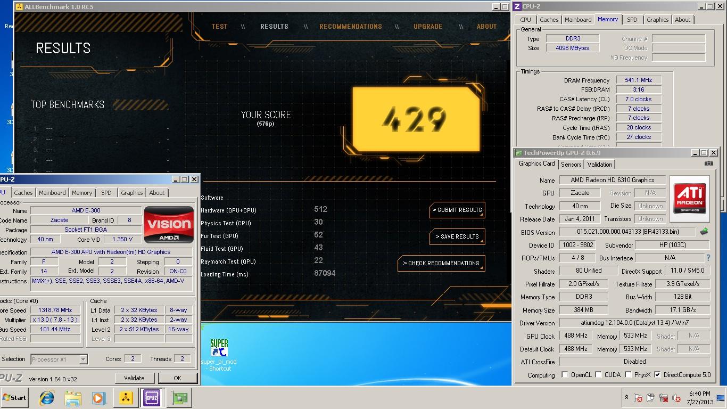The image size is (727, 409).
Task: Open the Windows Start menu
Action: pyautogui.click(x=14, y=397)
